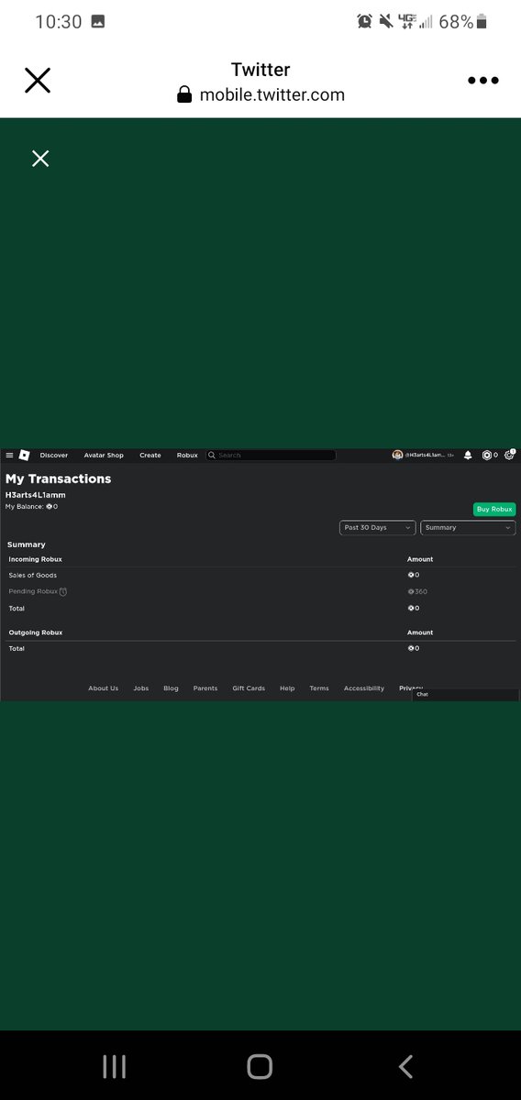The image size is (521, 1100).
Task: Click the My Balance value
Action: tap(51, 506)
